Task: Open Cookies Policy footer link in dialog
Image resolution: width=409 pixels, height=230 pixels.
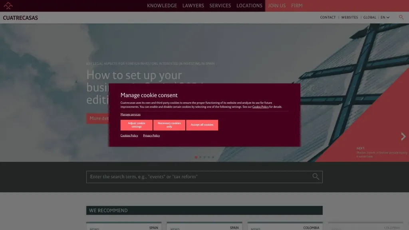Action: (129, 136)
